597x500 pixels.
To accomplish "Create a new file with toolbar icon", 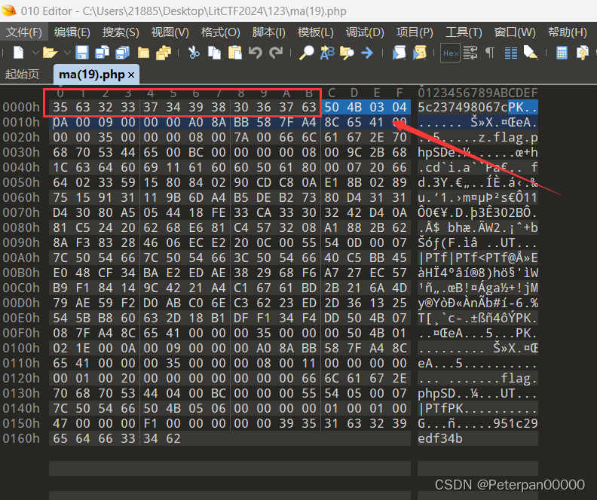I will pyautogui.click(x=18, y=53).
